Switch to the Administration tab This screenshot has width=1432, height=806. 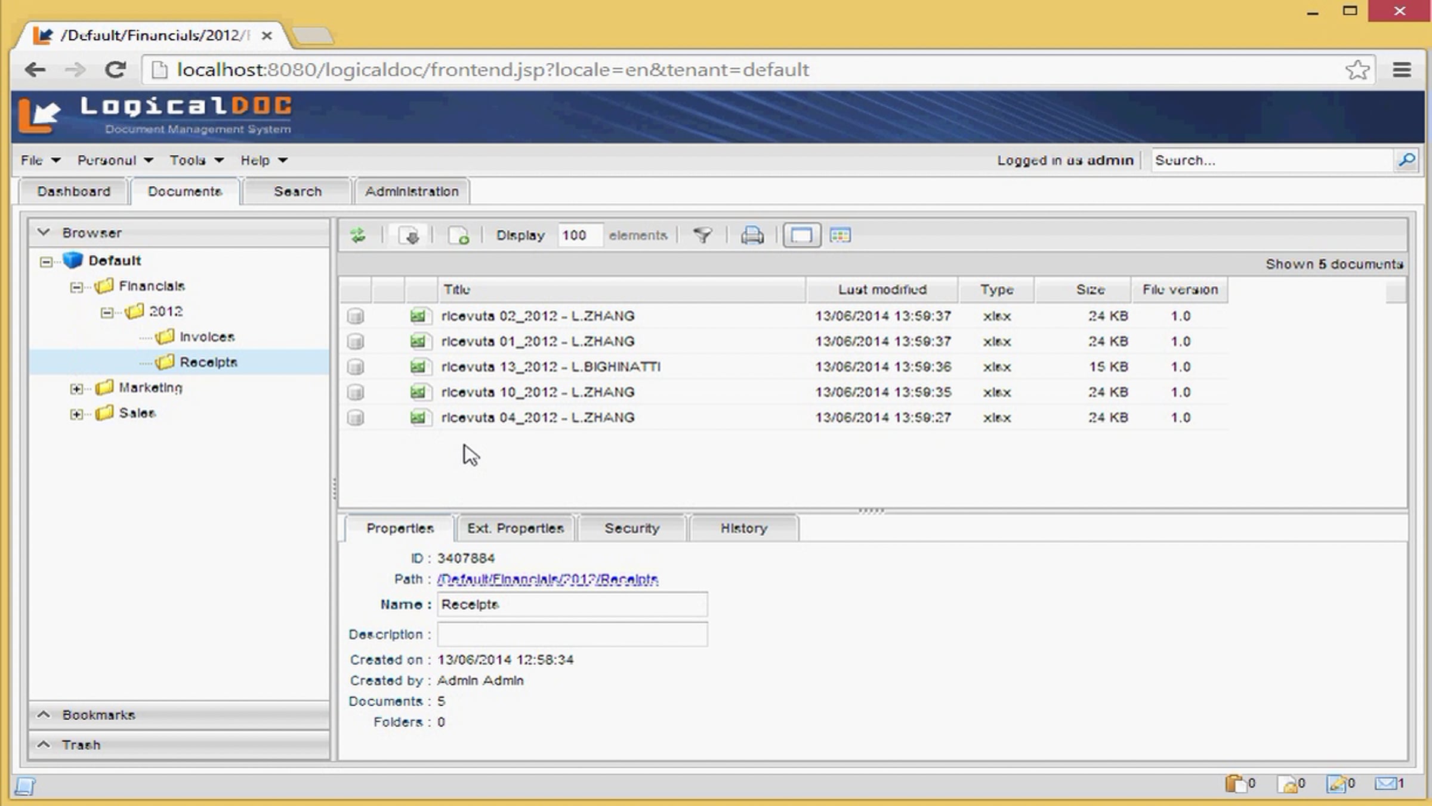pos(412,192)
